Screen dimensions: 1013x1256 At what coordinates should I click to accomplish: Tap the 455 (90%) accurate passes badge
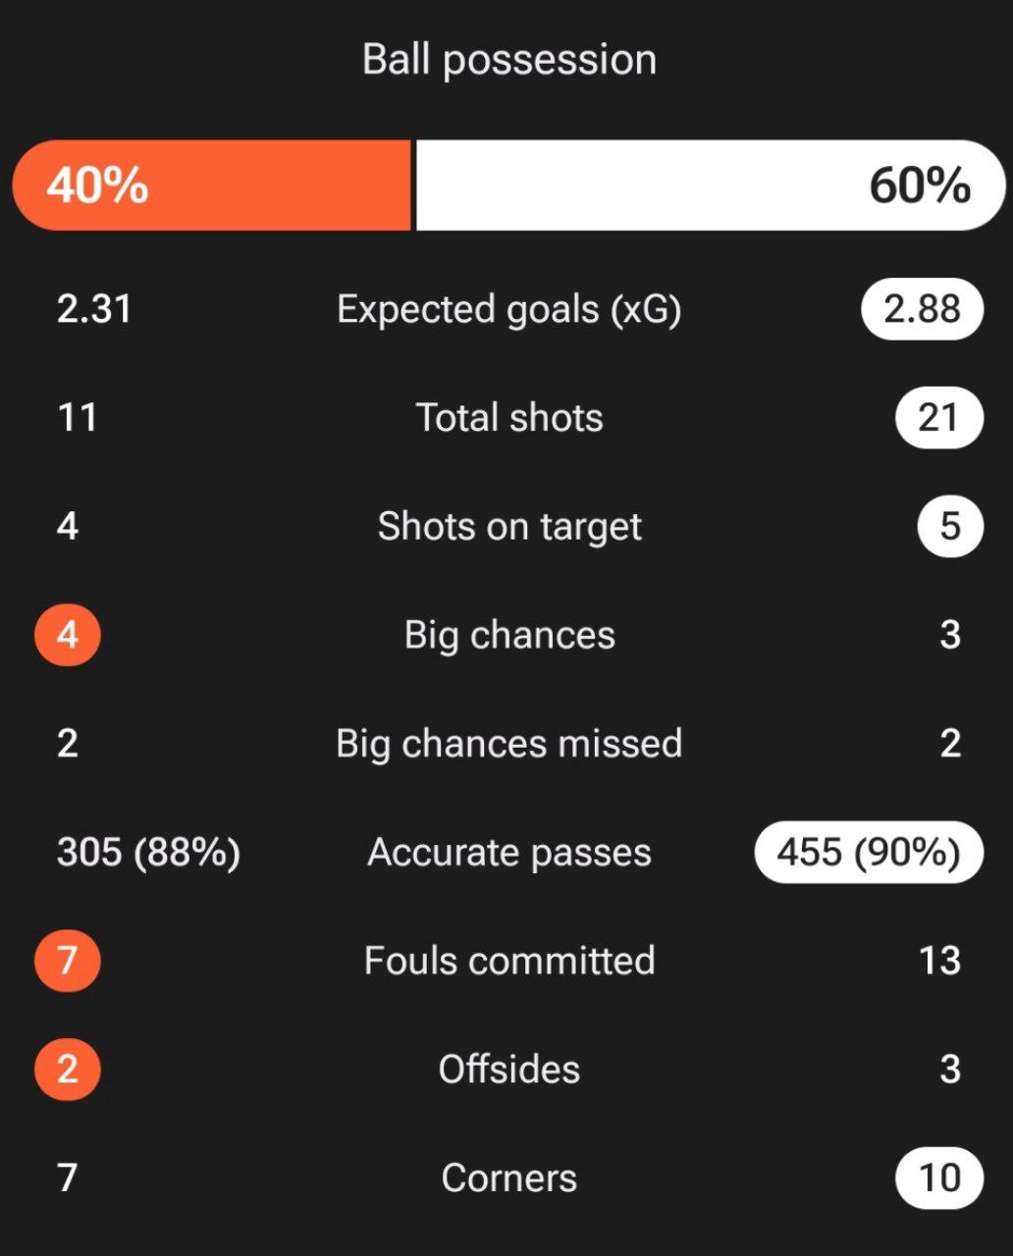click(869, 852)
